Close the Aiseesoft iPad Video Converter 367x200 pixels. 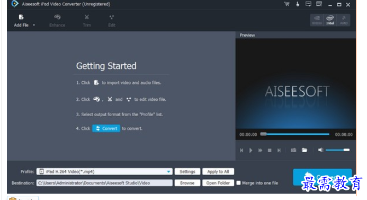pyautogui.click(x=348, y=4)
